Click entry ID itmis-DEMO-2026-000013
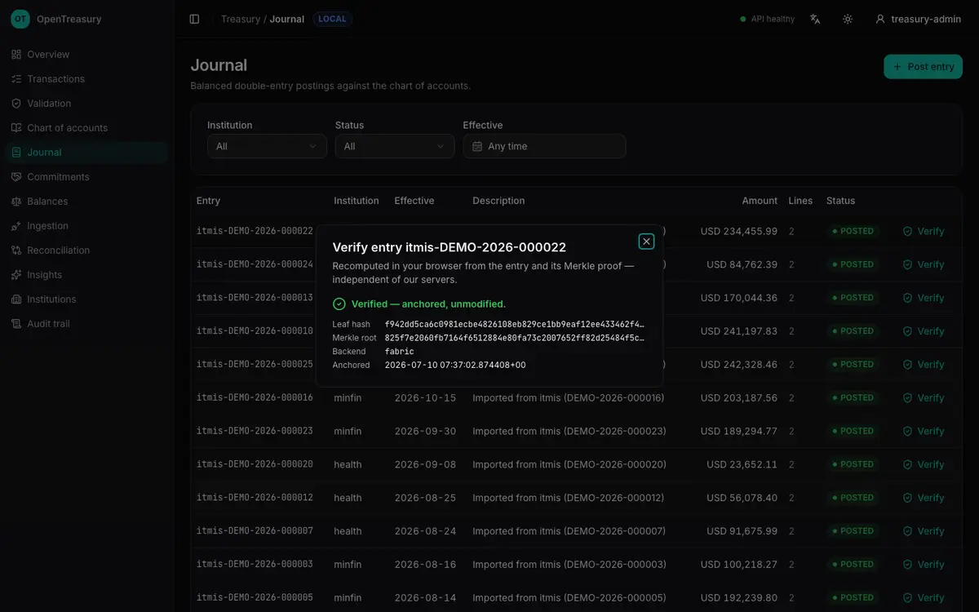 pyautogui.click(x=255, y=298)
